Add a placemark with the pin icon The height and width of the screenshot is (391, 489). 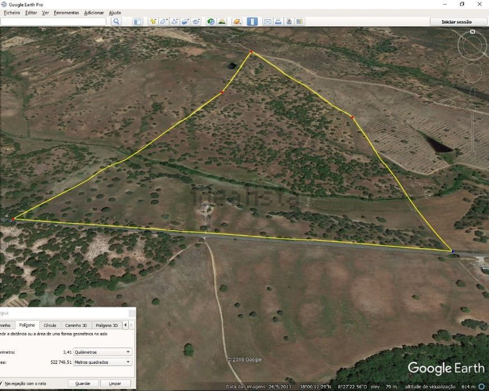point(153,22)
